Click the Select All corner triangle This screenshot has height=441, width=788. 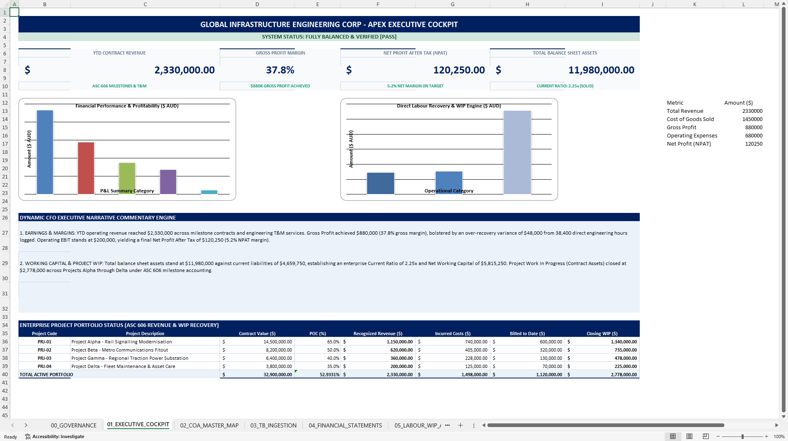pyautogui.click(x=5, y=4)
